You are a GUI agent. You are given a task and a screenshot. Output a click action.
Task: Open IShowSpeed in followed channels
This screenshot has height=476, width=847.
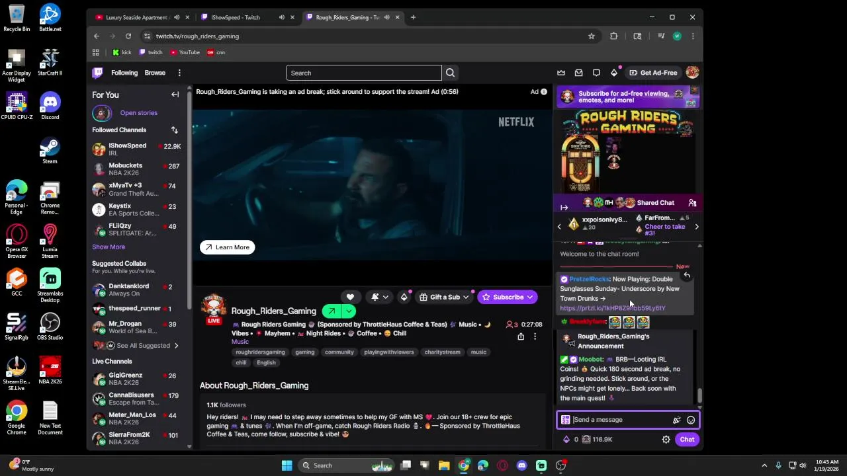(137, 149)
